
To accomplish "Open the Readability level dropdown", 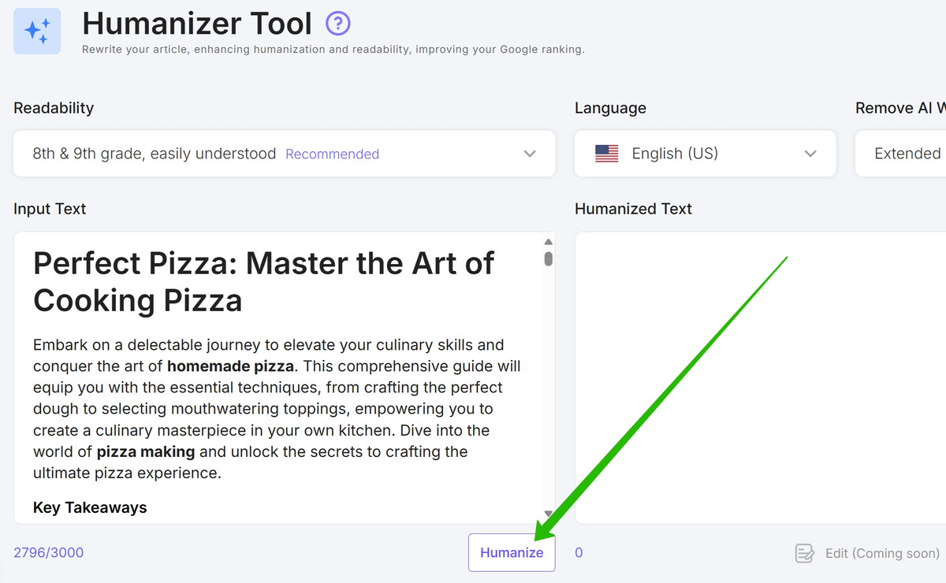I will click(x=285, y=154).
